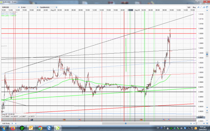Open the Windows Start button
Viewport: 210px width, 131px height.
point(4,128)
